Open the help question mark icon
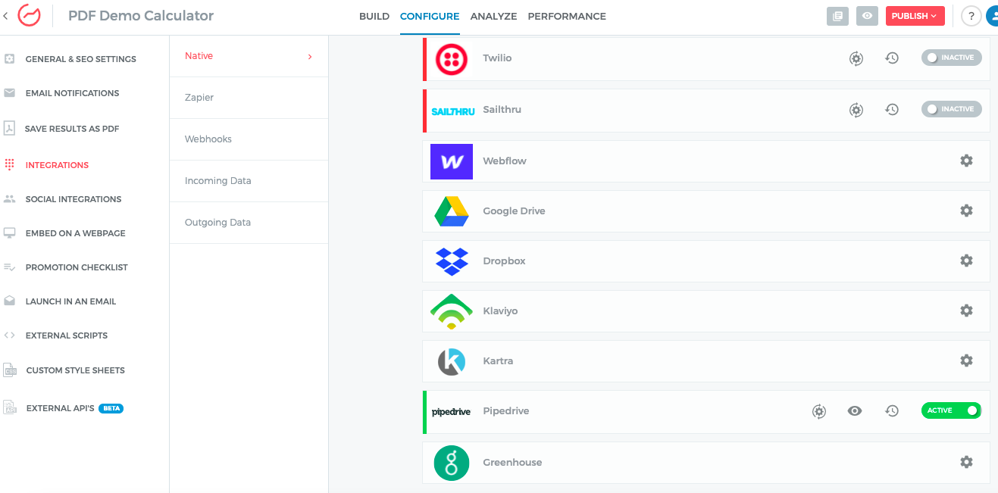Image resolution: width=998 pixels, height=493 pixels. (x=971, y=16)
